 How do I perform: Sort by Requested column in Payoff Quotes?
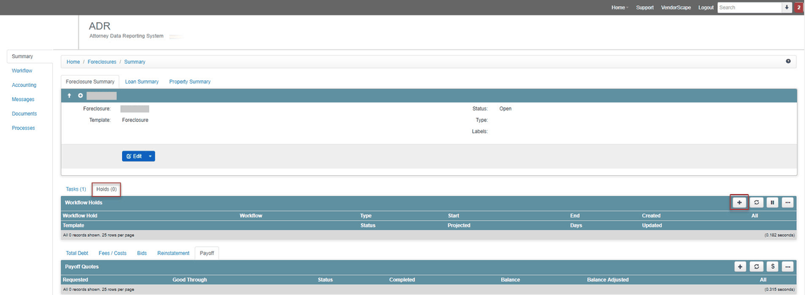click(75, 280)
